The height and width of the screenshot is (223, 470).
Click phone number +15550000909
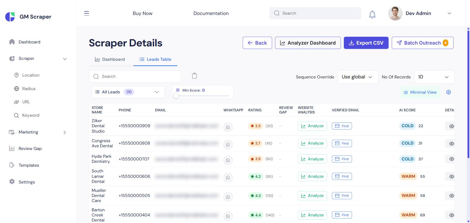pos(134,126)
